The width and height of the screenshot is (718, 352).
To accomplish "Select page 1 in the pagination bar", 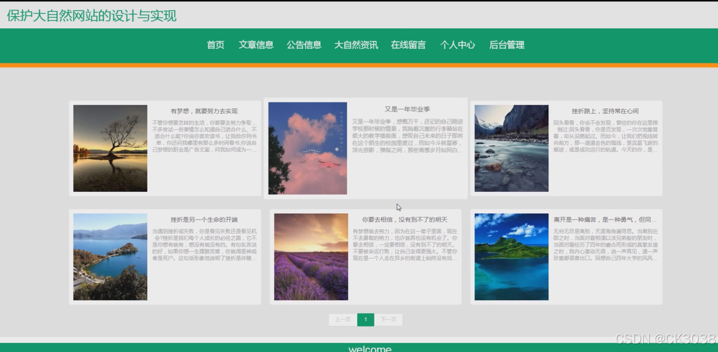I will point(365,320).
